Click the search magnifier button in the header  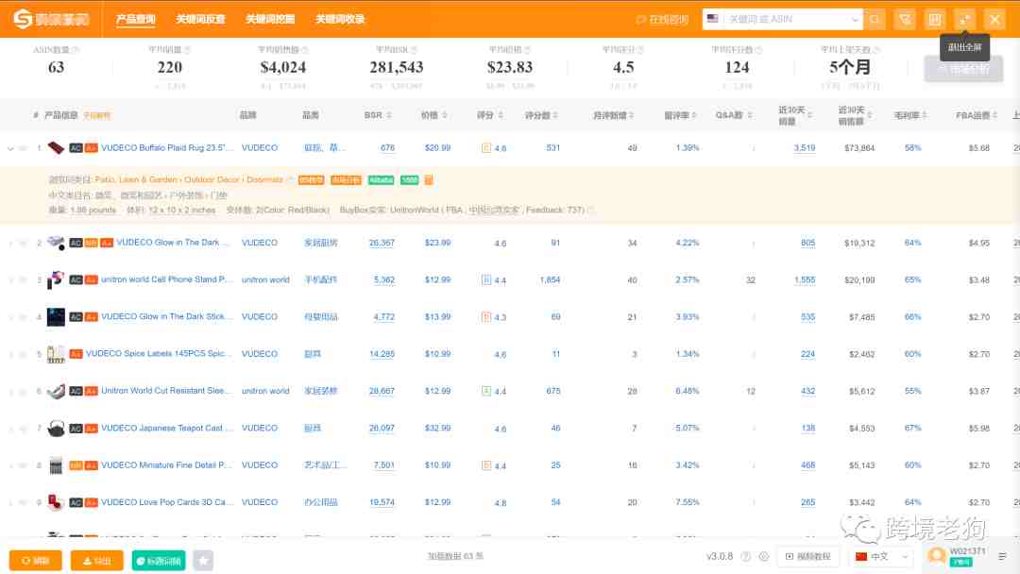875,20
